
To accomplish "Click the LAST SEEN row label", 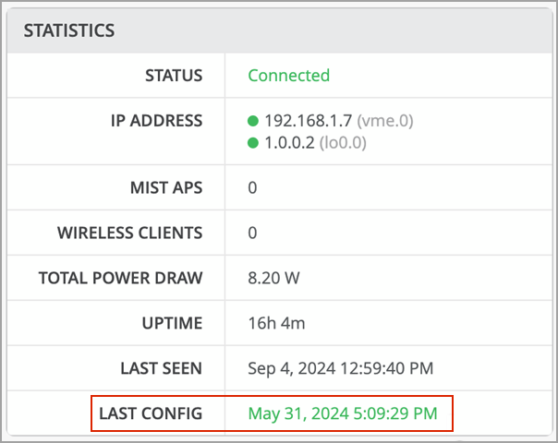I will coord(161,369).
